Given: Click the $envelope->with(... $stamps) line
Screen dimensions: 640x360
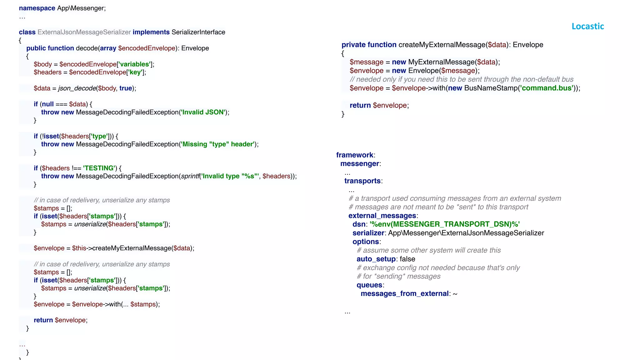Looking at the screenshot, I should tap(97, 304).
